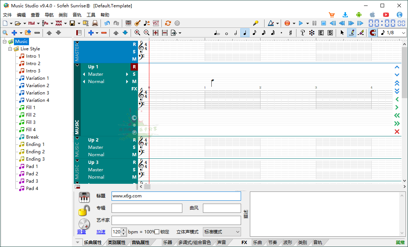The image size is (408, 247).
Task: Select the eraser tool in the toolbar
Action: click(x=361, y=33)
